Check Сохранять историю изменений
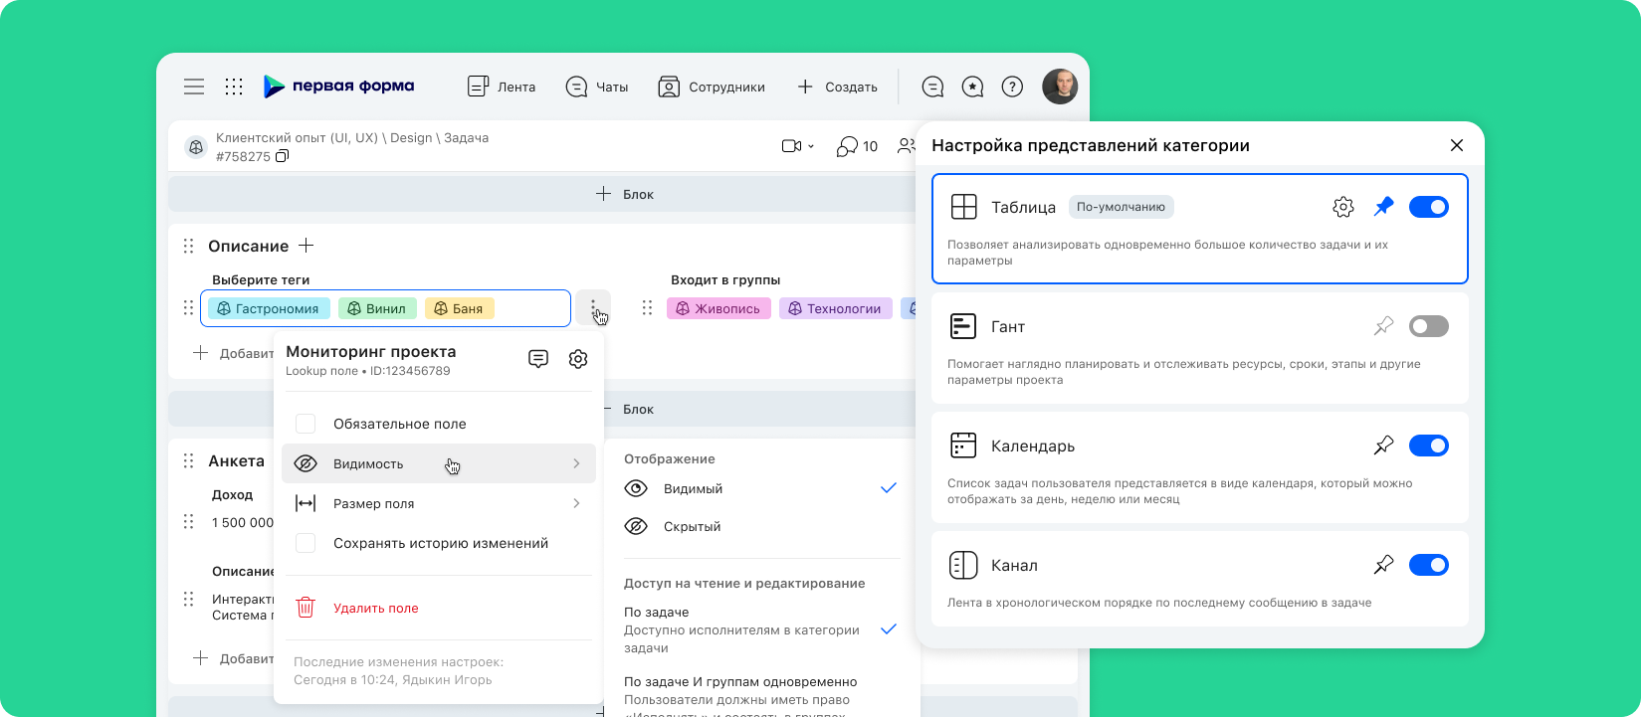1641x717 pixels. (306, 543)
